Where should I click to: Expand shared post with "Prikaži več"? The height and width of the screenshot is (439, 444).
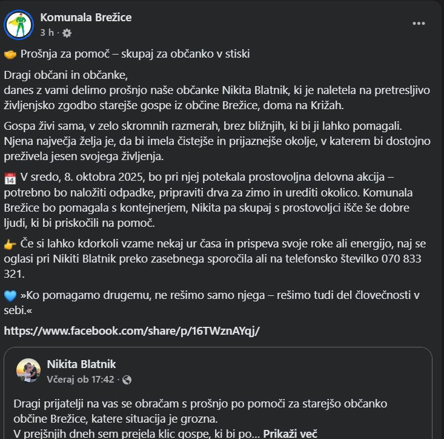coord(290,434)
